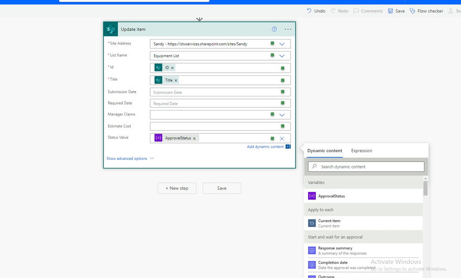This screenshot has width=461, height=278.
Task: Click the SharePoint icon on Update item header
Action: pos(111,29)
